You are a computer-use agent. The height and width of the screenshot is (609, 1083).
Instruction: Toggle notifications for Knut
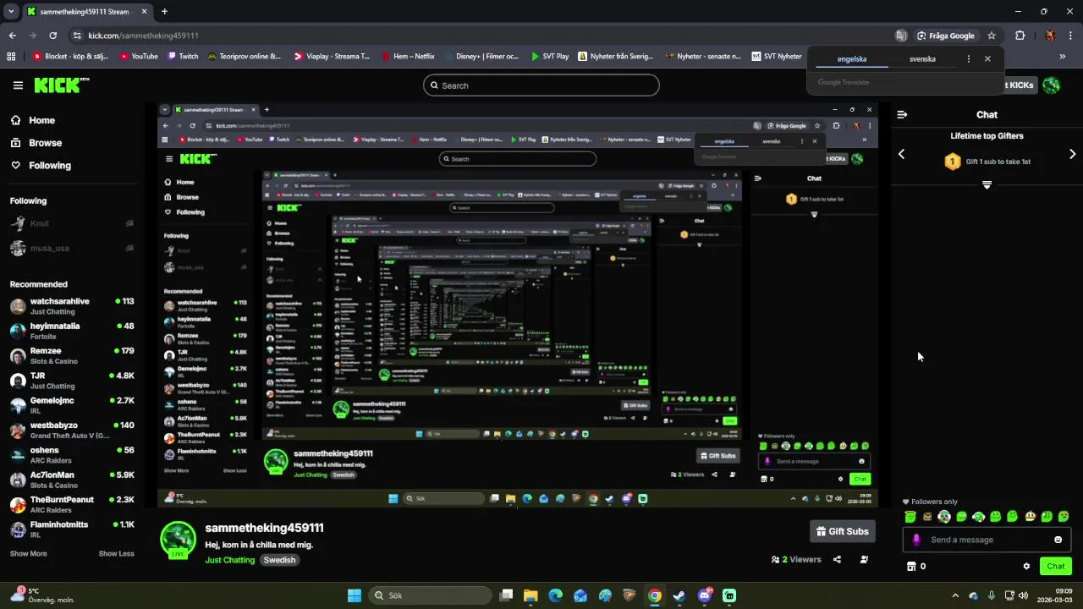[129, 223]
